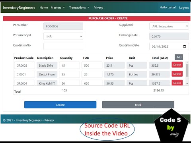Click the Price field showing 30.55
This screenshot has height=143, width=191.
click(115, 83)
